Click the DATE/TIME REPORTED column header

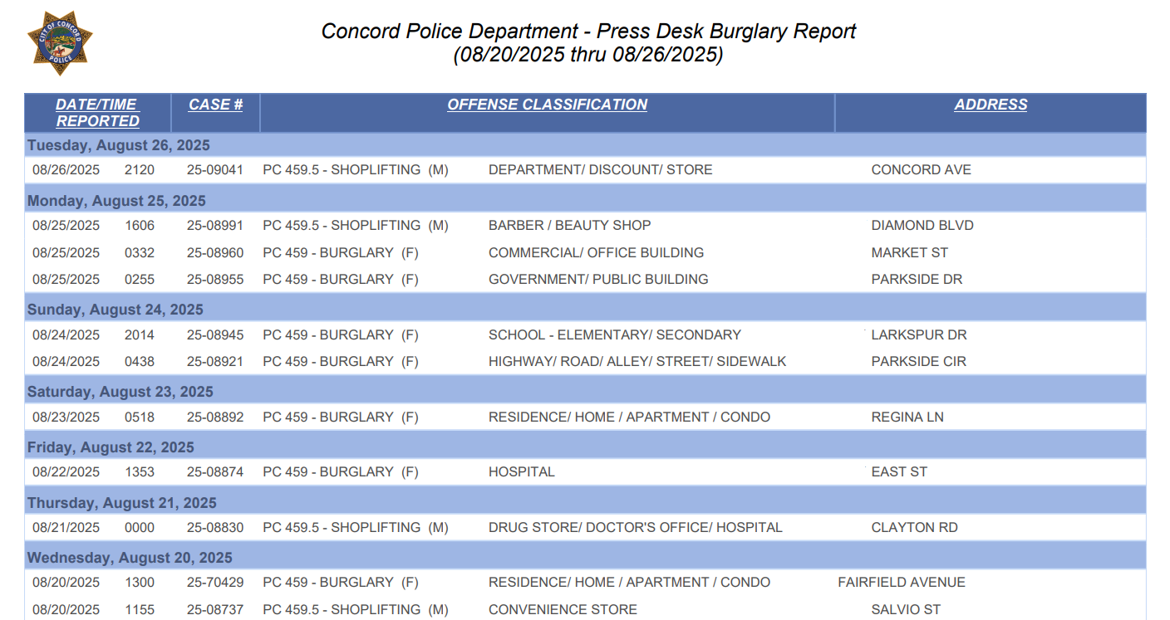coord(97,113)
